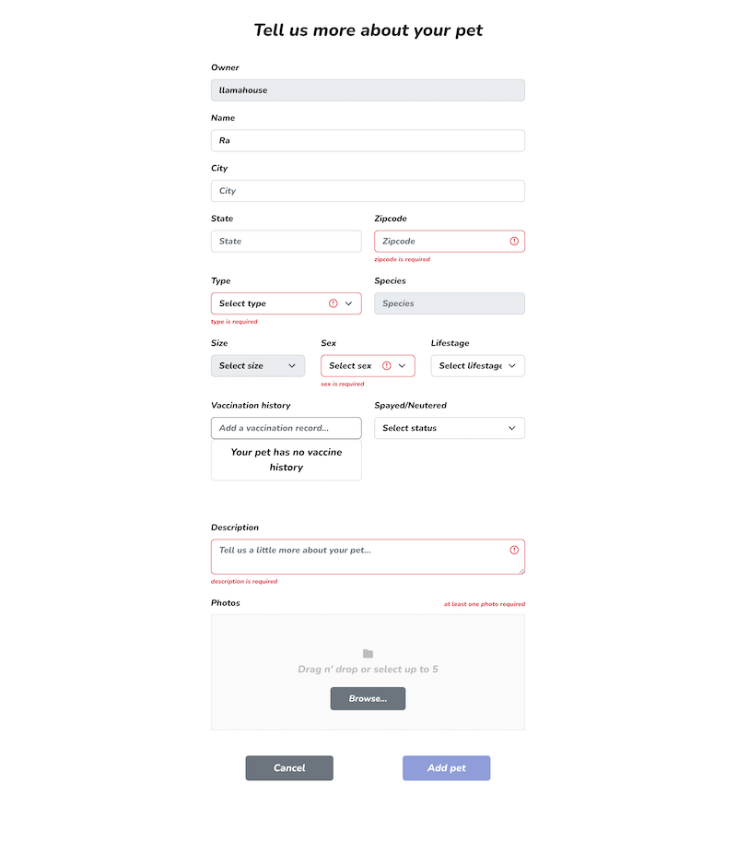
Task: Click the Cancel button
Action: point(289,768)
